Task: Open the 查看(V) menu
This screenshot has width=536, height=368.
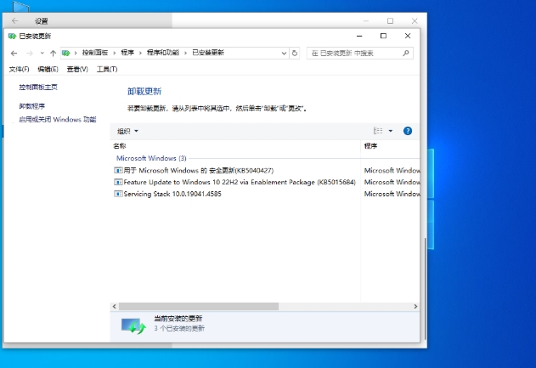Action: coord(77,69)
